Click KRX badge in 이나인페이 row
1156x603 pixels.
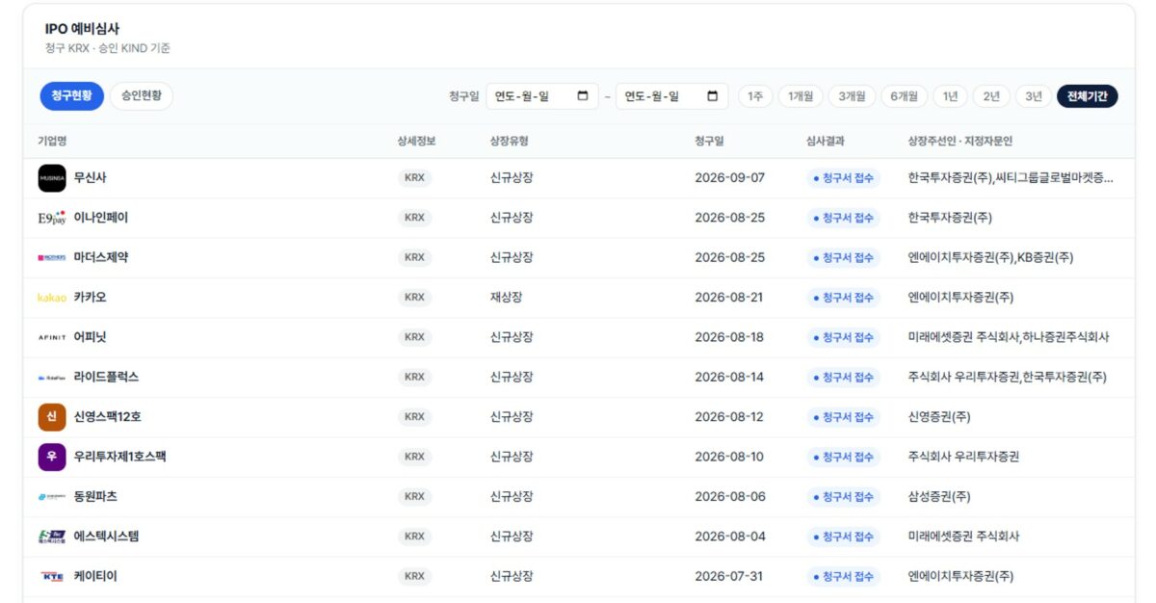click(x=414, y=218)
